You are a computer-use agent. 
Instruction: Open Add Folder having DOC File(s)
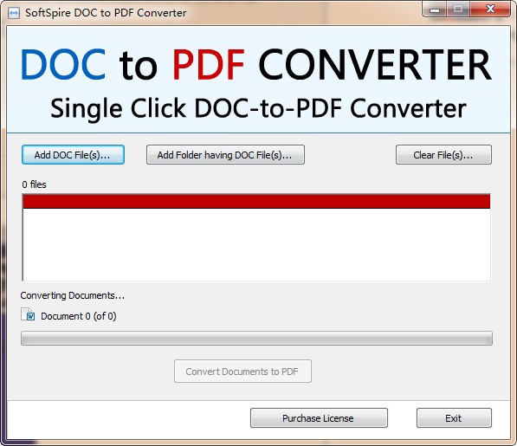pos(225,155)
